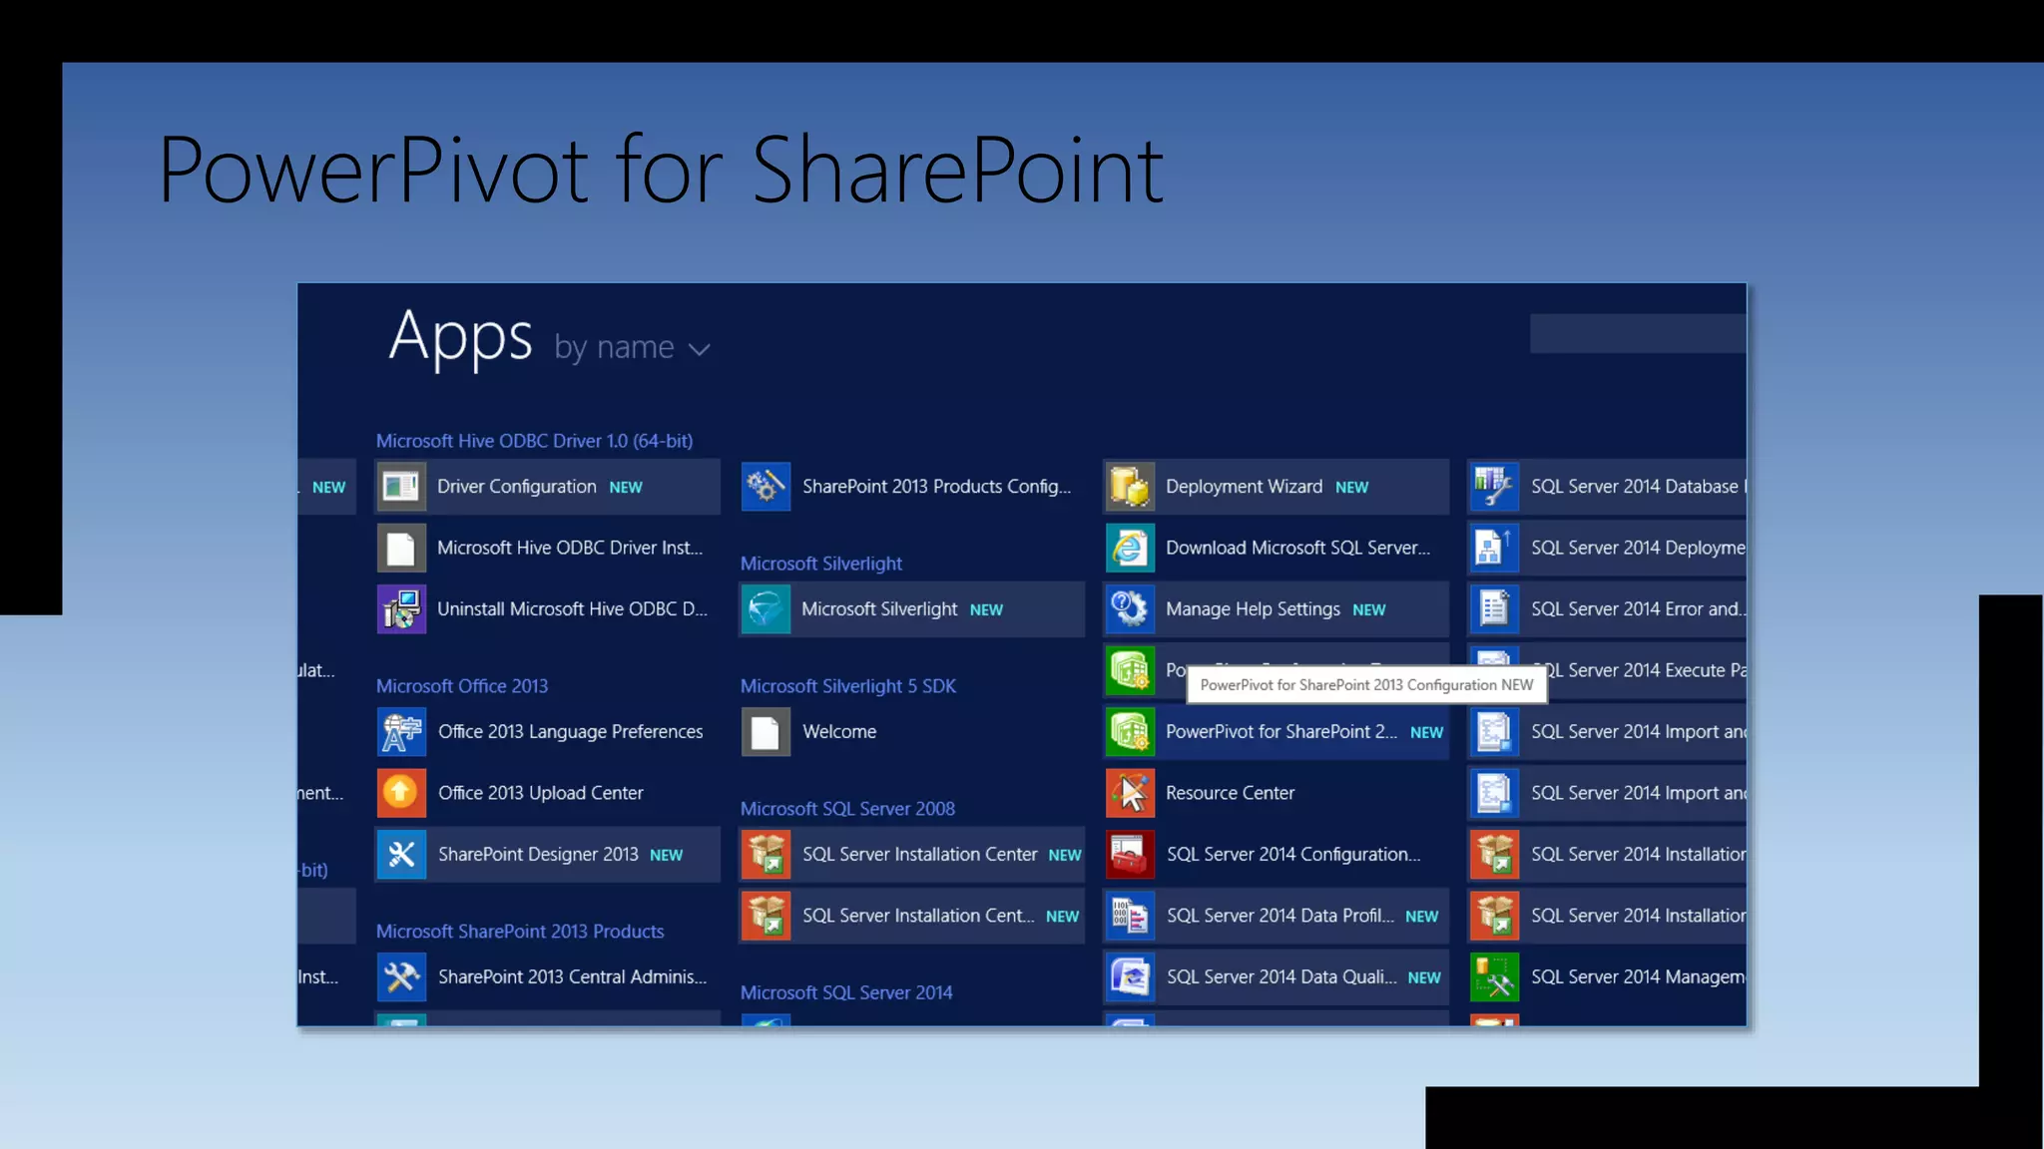Select the Microsoft Hive ODBC Driver 1.0 group header

click(x=534, y=441)
